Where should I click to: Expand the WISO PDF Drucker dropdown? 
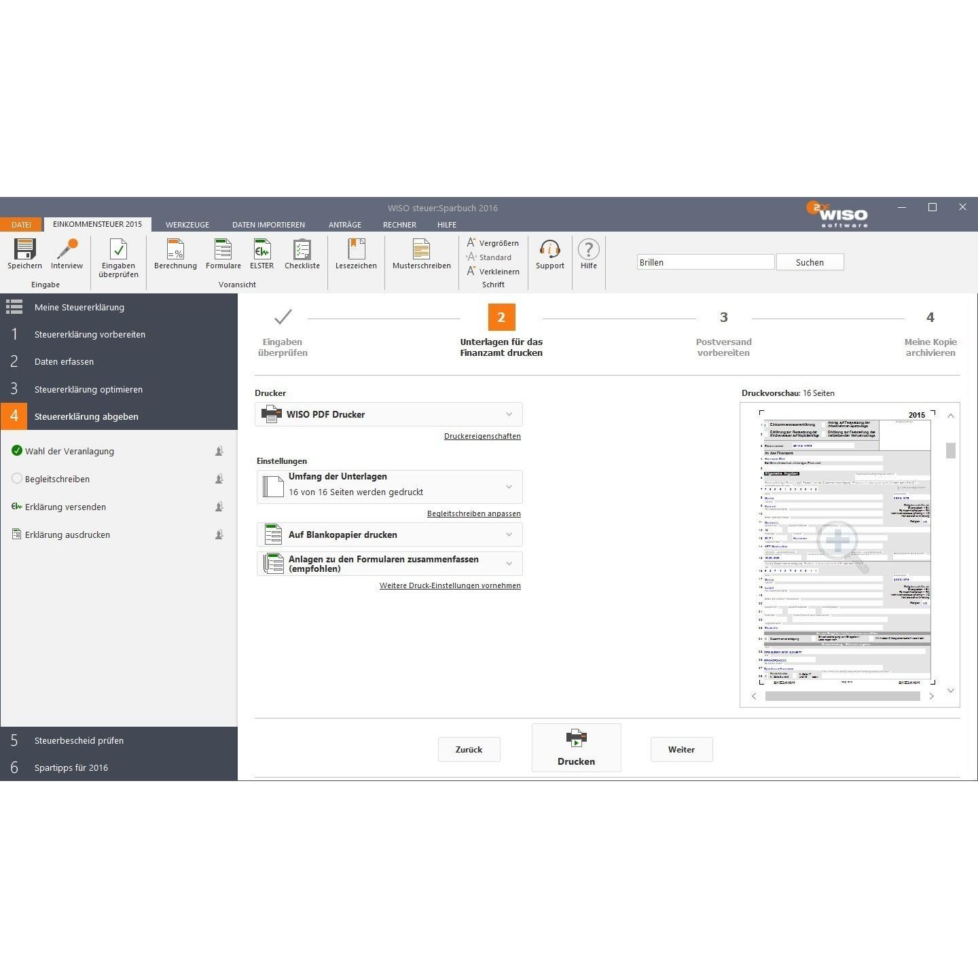point(388,414)
